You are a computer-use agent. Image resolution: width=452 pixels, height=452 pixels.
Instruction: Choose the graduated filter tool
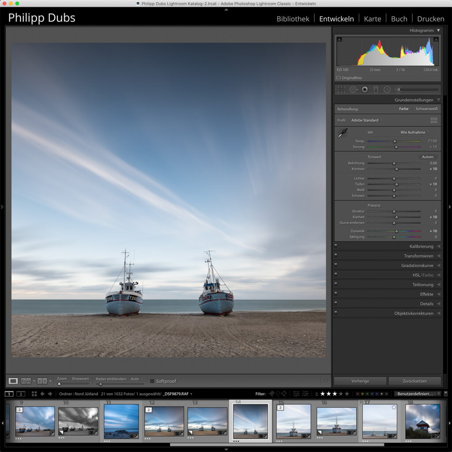376,90
